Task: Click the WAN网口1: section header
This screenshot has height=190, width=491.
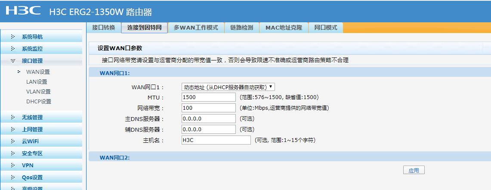Action: 114,73
